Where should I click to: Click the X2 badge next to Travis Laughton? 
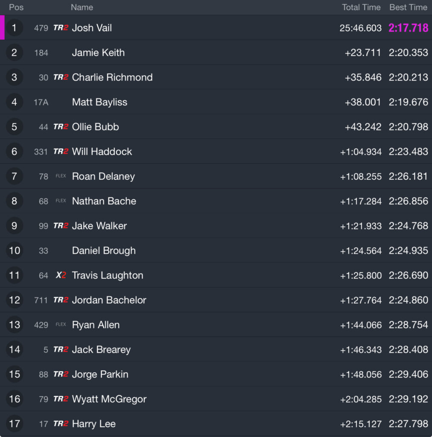61,275
